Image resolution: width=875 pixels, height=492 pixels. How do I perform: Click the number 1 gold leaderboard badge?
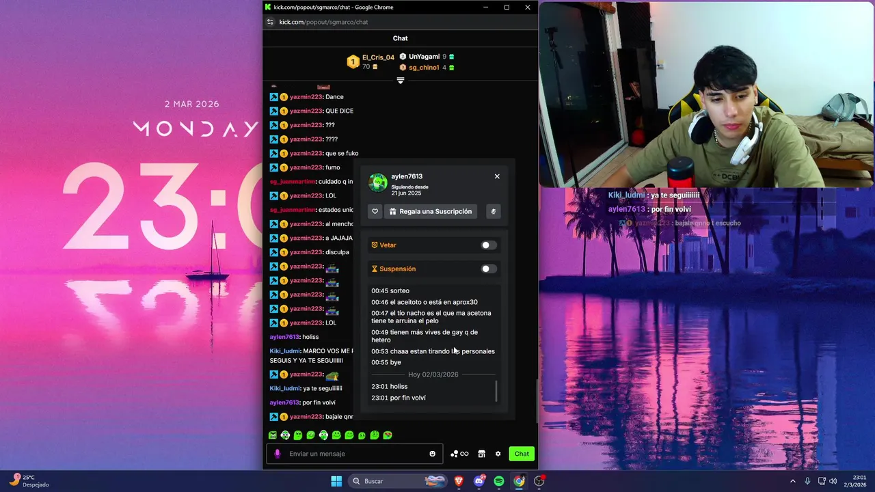(x=353, y=62)
